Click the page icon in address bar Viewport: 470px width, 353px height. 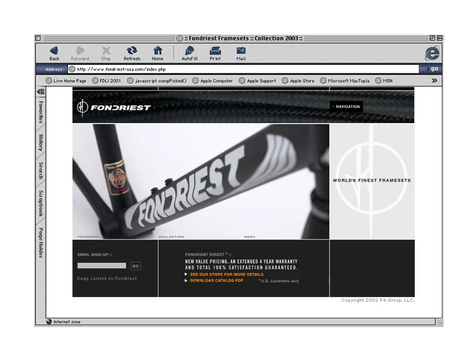pos(72,69)
